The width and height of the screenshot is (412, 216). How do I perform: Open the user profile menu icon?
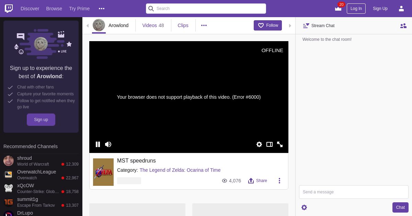click(x=401, y=9)
